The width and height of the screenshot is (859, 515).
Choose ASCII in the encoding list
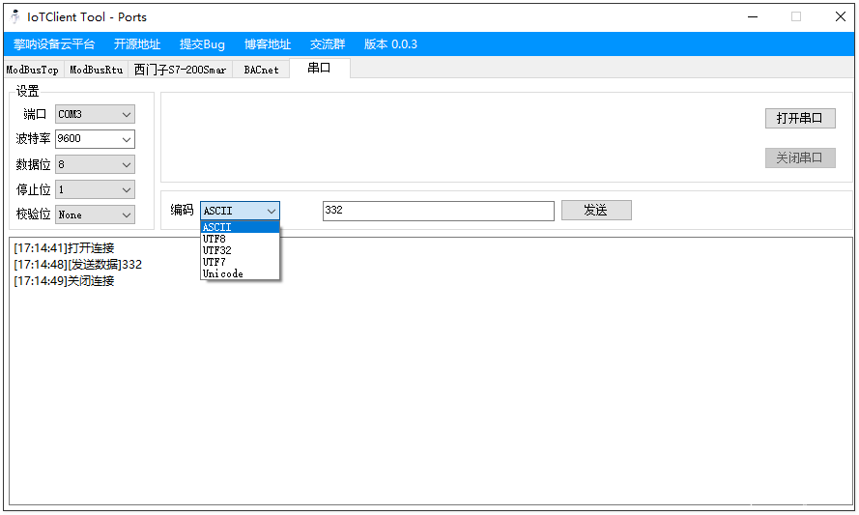(x=240, y=227)
